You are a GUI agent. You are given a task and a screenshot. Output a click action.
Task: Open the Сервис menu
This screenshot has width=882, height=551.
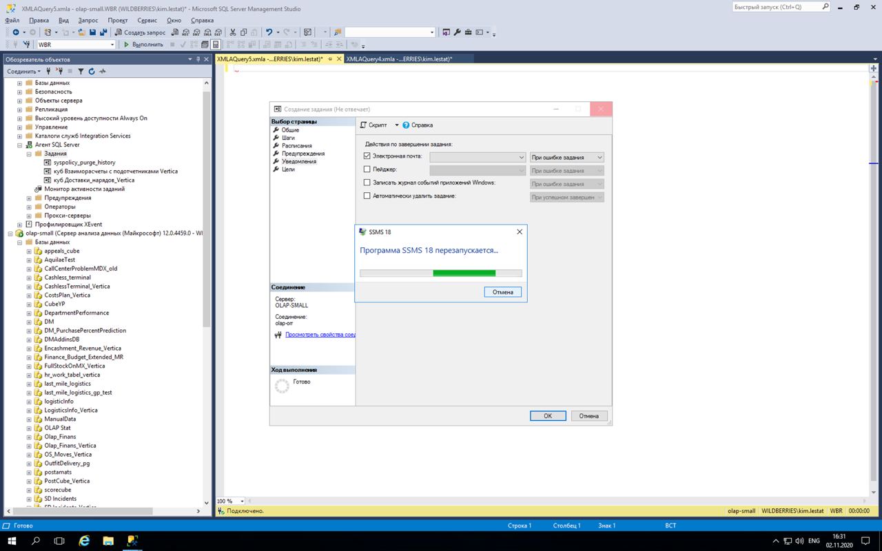click(x=147, y=20)
